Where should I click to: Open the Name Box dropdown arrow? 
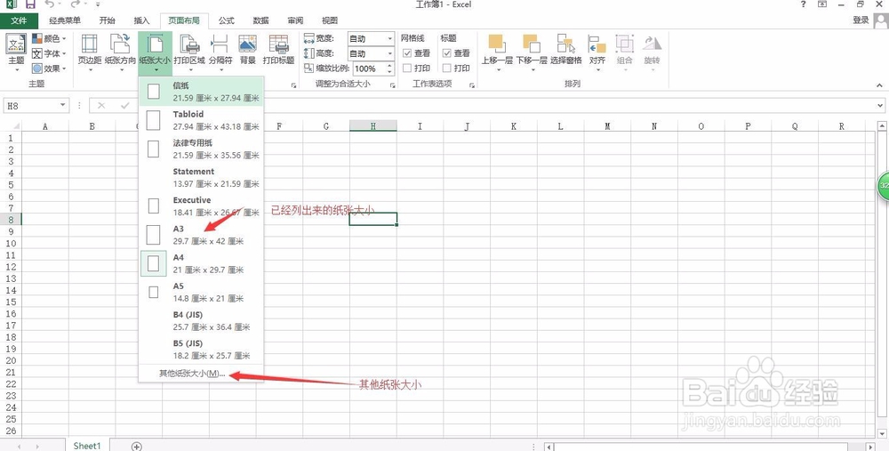pos(63,106)
